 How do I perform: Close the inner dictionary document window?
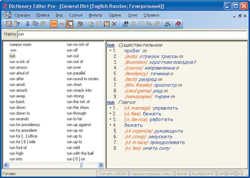click(x=245, y=16)
